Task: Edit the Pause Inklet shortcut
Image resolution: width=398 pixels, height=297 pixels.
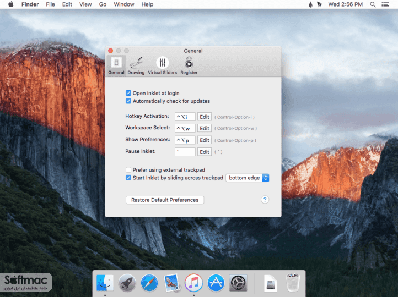Action: 205,152
